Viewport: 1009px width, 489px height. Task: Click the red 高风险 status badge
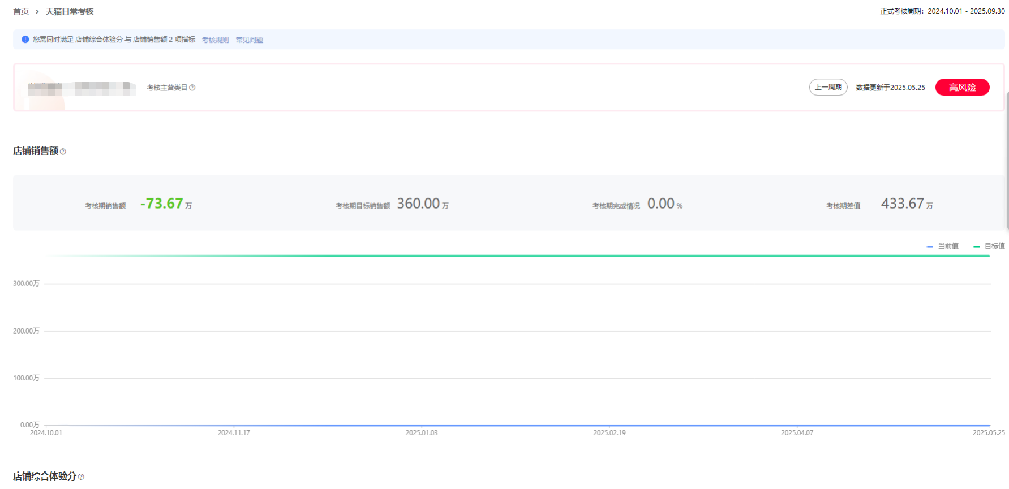962,87
